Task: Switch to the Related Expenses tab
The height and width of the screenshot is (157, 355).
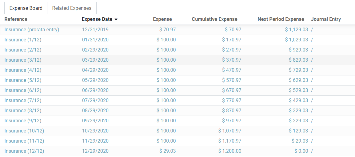Action: [x=72, y=8]
